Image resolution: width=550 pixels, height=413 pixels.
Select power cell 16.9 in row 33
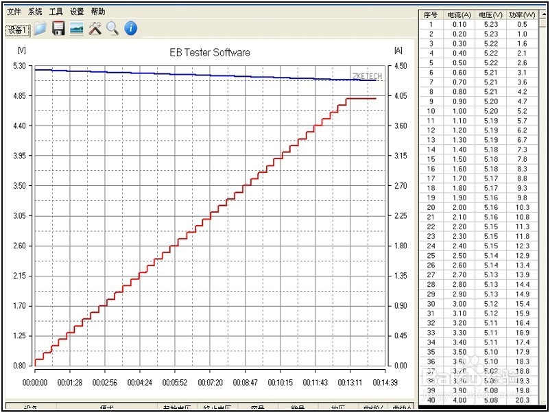pos(523,333)
